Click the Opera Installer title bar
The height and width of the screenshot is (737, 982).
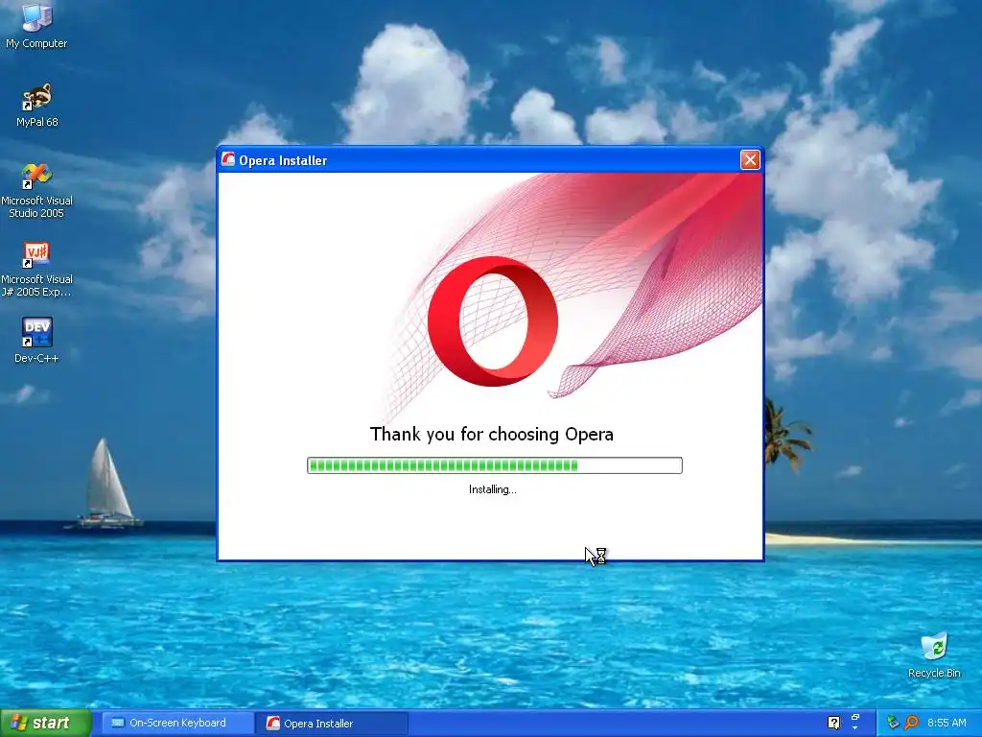(x=490, y=160)
